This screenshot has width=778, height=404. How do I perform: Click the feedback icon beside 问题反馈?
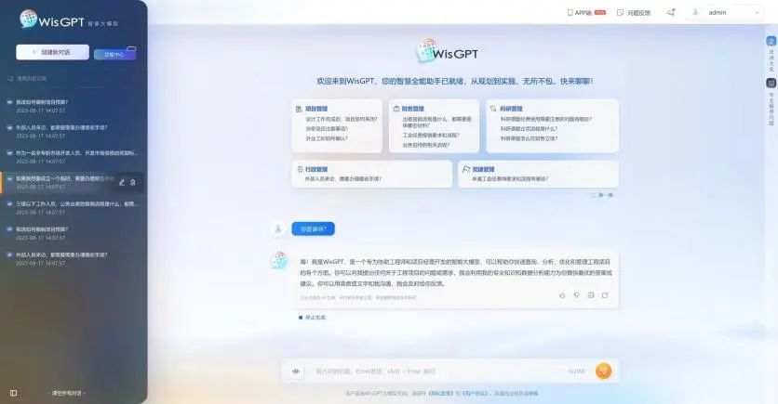pos(620,12)
